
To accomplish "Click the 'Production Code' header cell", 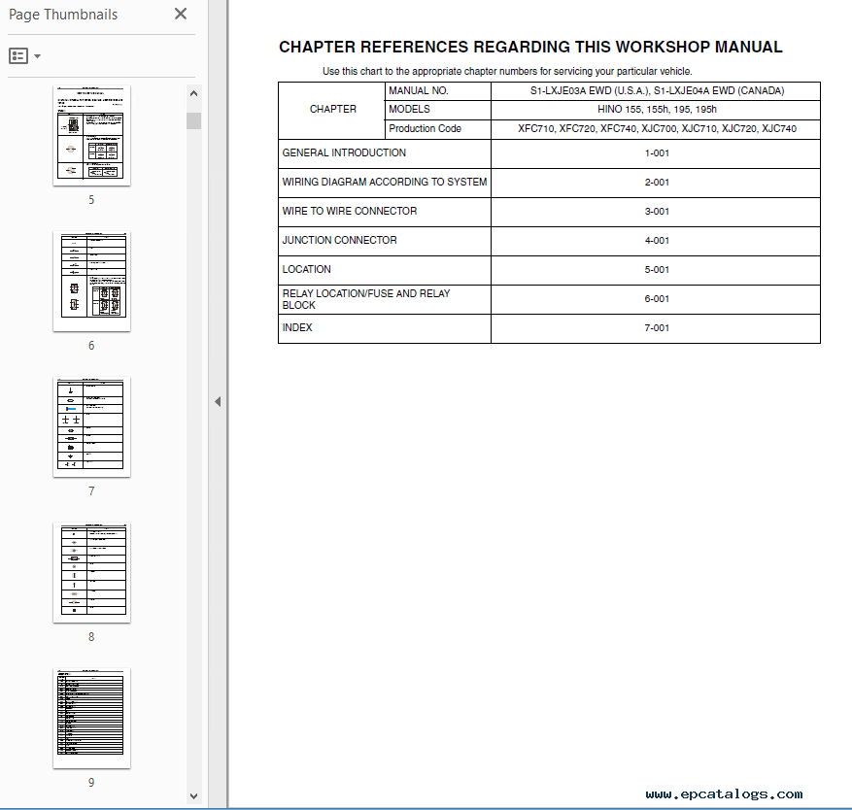I will [x=438, y=129].
